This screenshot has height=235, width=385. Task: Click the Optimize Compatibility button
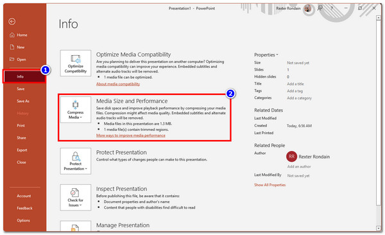[x=76, y=63]
